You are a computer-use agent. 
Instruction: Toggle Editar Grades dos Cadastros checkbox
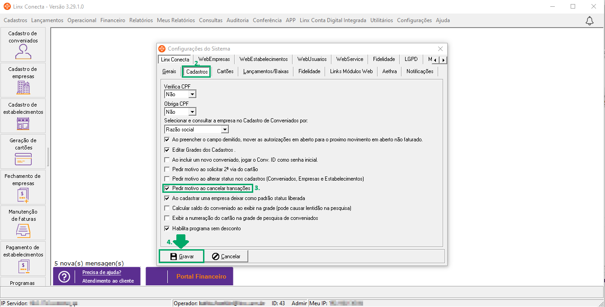[167, 150]
